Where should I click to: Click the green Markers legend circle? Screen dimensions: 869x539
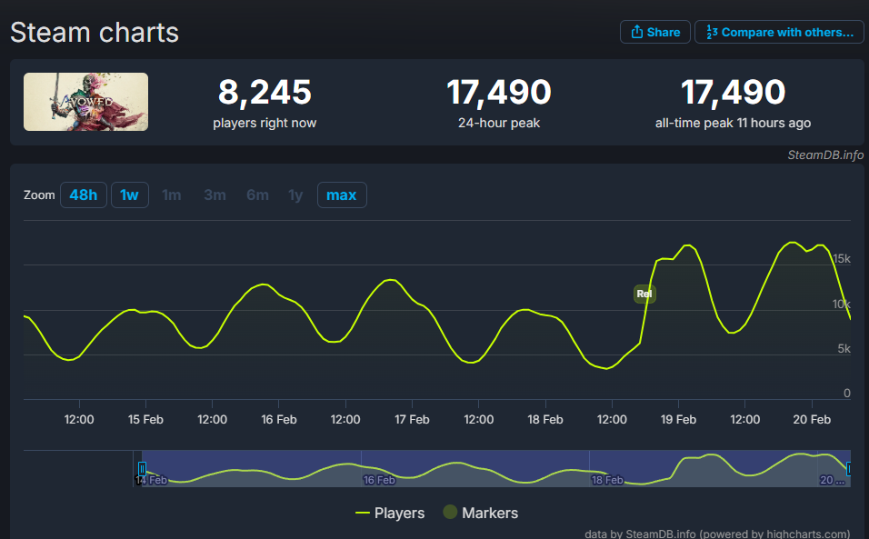450,513
